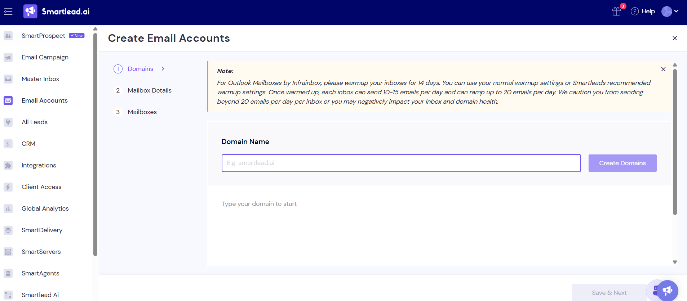Open the gift rewards icon with badge
This screenshot has width=687, height=301.
pos(617,12)
